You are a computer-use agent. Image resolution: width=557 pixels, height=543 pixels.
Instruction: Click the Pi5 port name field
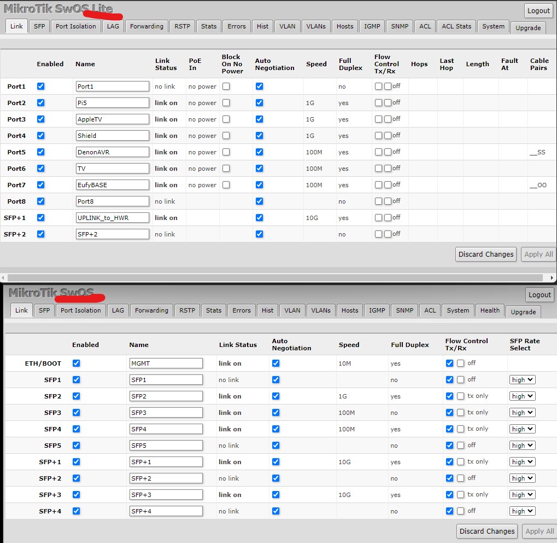[x=112, y=103]
